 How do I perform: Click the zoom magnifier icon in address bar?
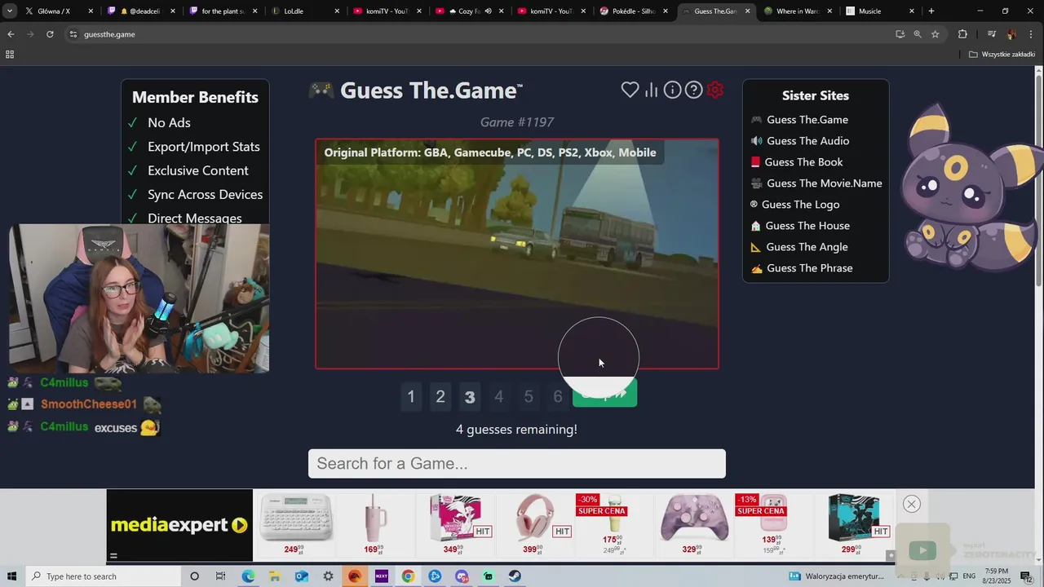tap(918, 34)
